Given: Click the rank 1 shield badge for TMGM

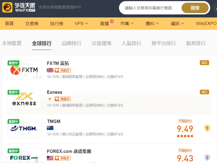Looking at the screenshot, I should click(x=207, y=128).
